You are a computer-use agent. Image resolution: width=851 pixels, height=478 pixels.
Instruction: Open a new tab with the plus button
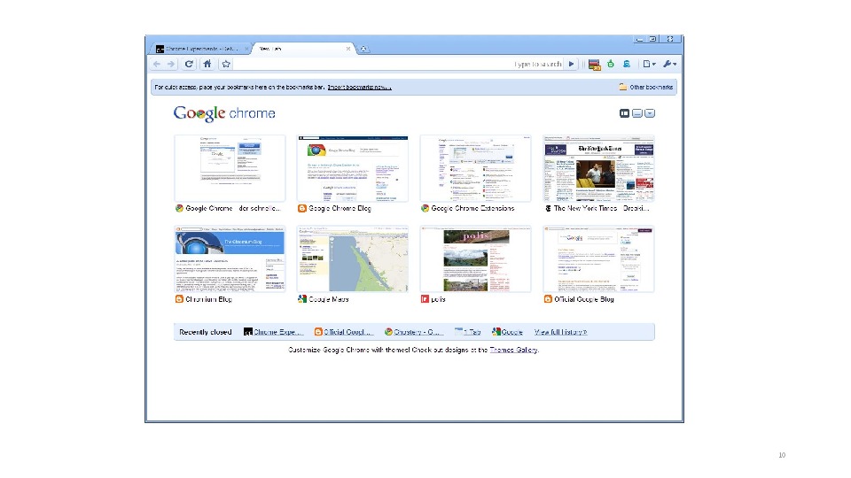point(363,49)
